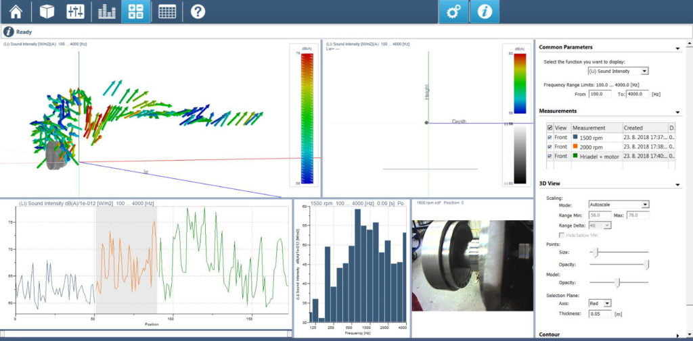693x341 pixels.
Task: Open the Selection Plane Axis dropdown
Action: [600, 304]
